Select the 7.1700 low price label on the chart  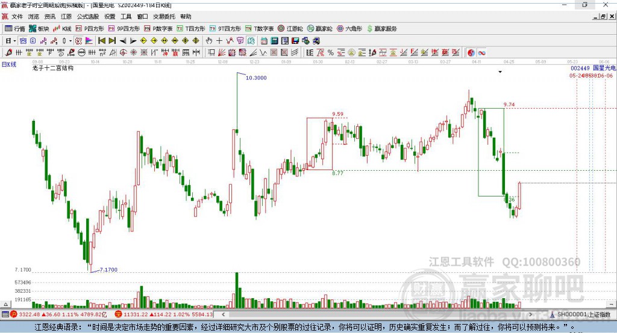108,270
